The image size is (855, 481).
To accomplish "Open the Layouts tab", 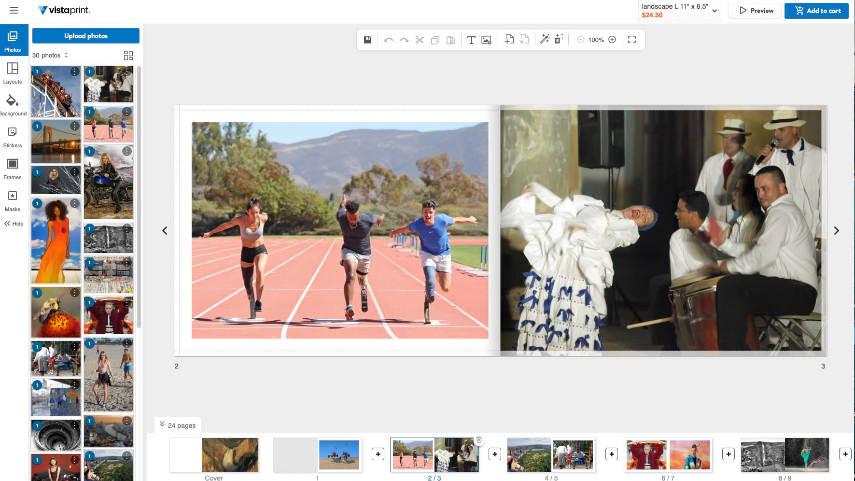I will pos(13,73).
